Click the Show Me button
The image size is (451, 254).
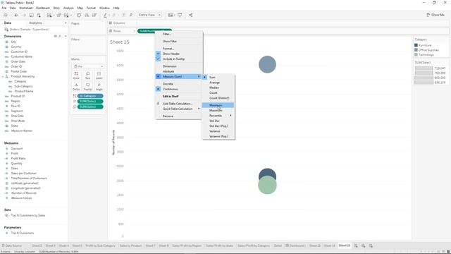435,15
